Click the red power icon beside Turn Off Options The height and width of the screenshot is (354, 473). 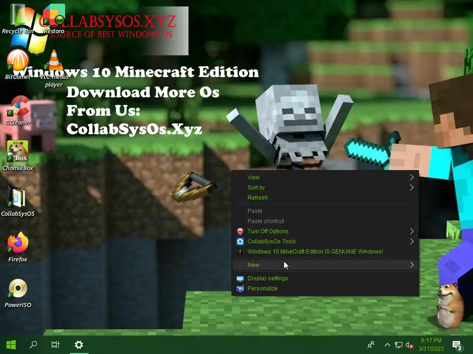click(240, 231)
